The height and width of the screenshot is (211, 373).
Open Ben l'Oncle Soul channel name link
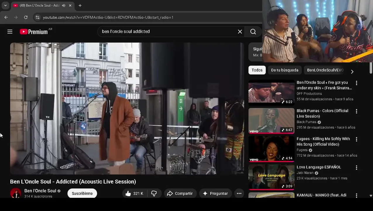[40, 191]
